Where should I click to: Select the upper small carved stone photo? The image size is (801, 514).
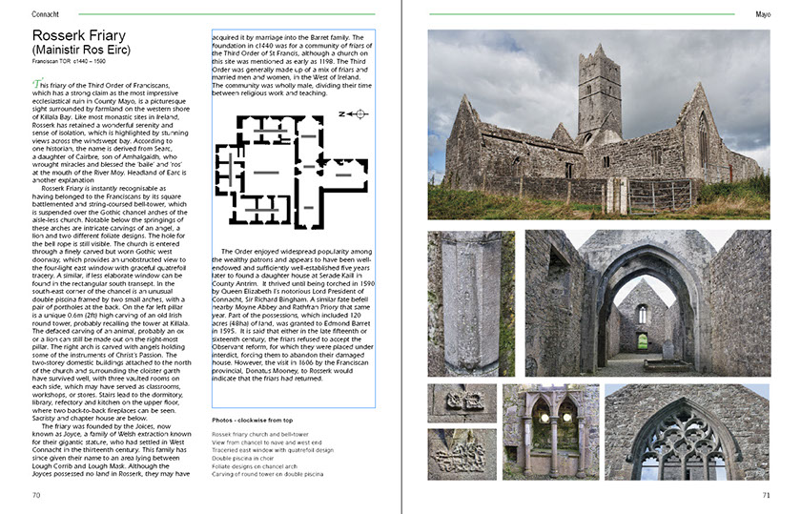pyautogui.click(x=462, y=403)
